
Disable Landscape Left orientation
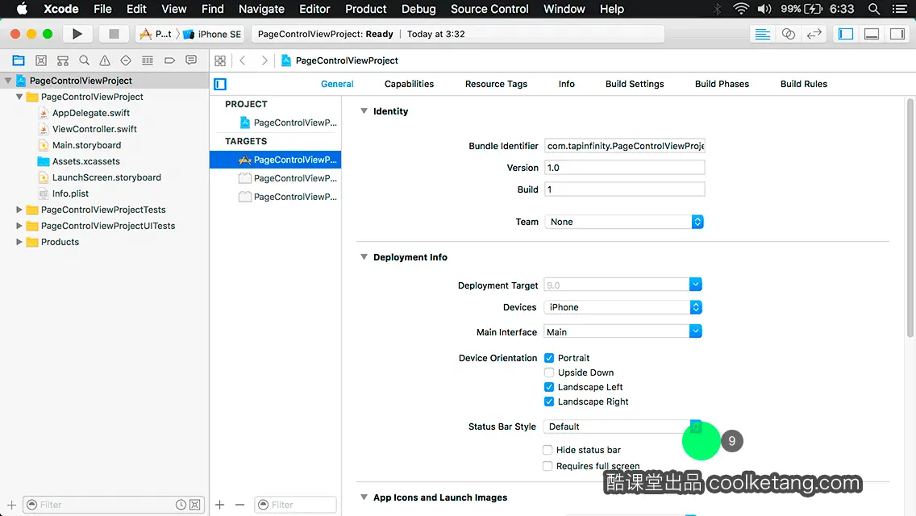pyautogui.click(x=549, y=387)
